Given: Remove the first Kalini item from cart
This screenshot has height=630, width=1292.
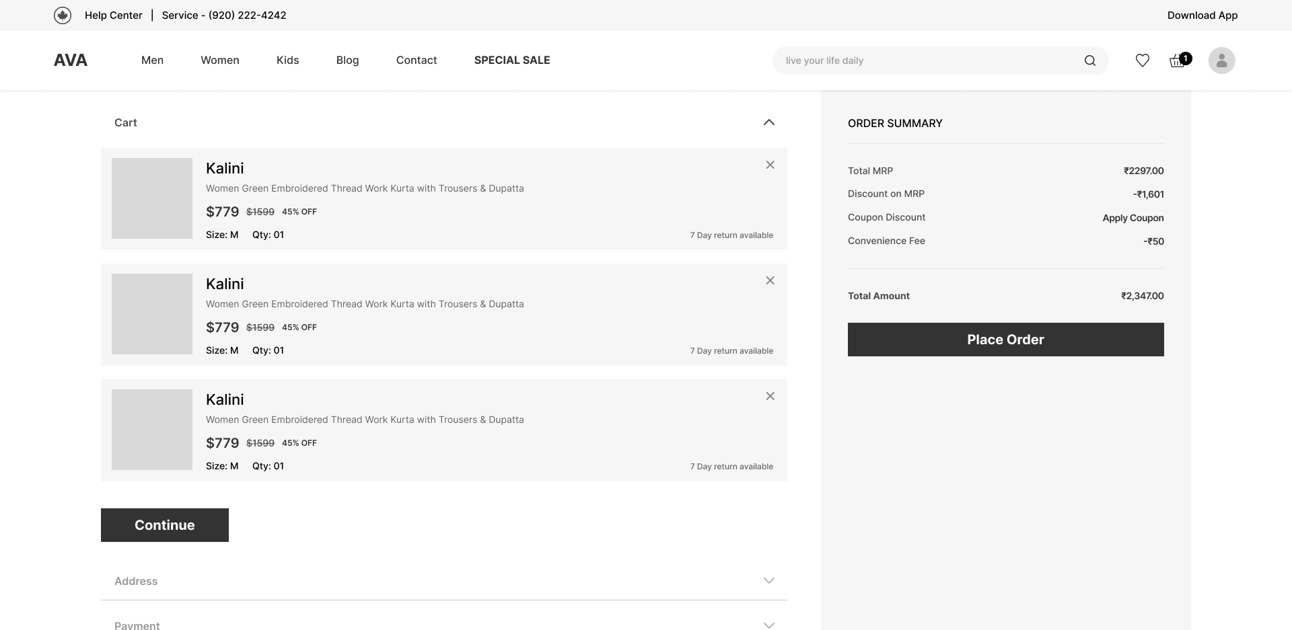Looking at the screenshot, I should (770, 165).
